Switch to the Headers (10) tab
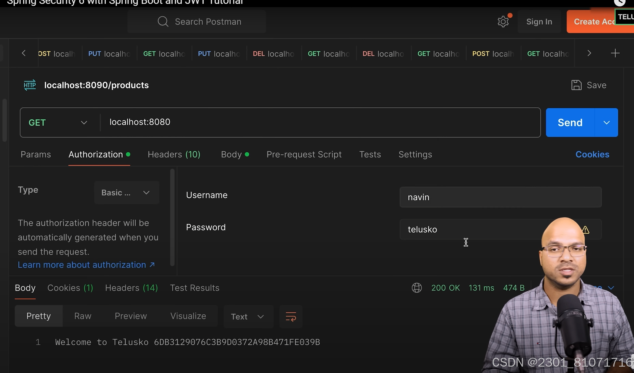 pyautogui.click(x=174, y=154)
